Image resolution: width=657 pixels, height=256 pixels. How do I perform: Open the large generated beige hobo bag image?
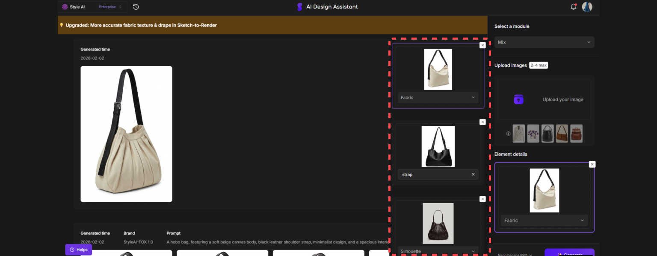coord(126,134)
